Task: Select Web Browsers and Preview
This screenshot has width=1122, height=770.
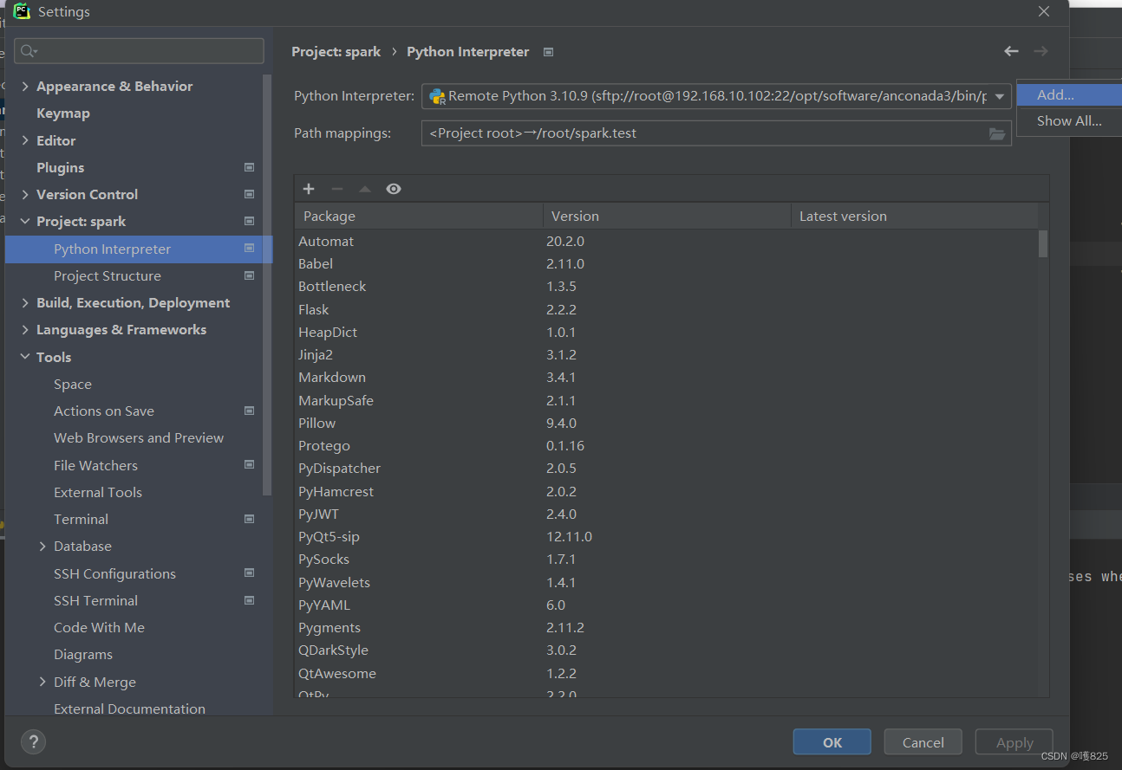Action: coord(139,437)
